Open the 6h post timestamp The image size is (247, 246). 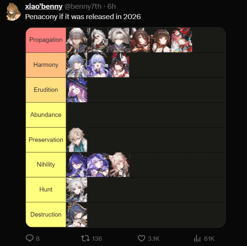111,6
